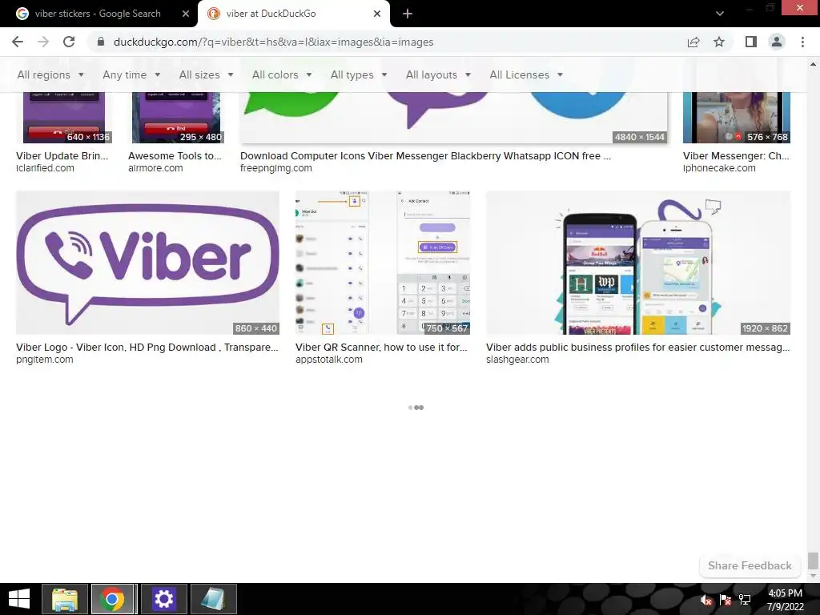
Task: Go back to the previous page
Action: [x=18, y=42]
